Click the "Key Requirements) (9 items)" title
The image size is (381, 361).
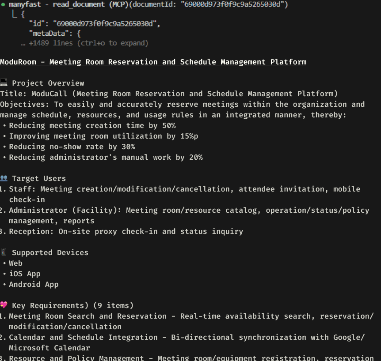click(73, 305)
